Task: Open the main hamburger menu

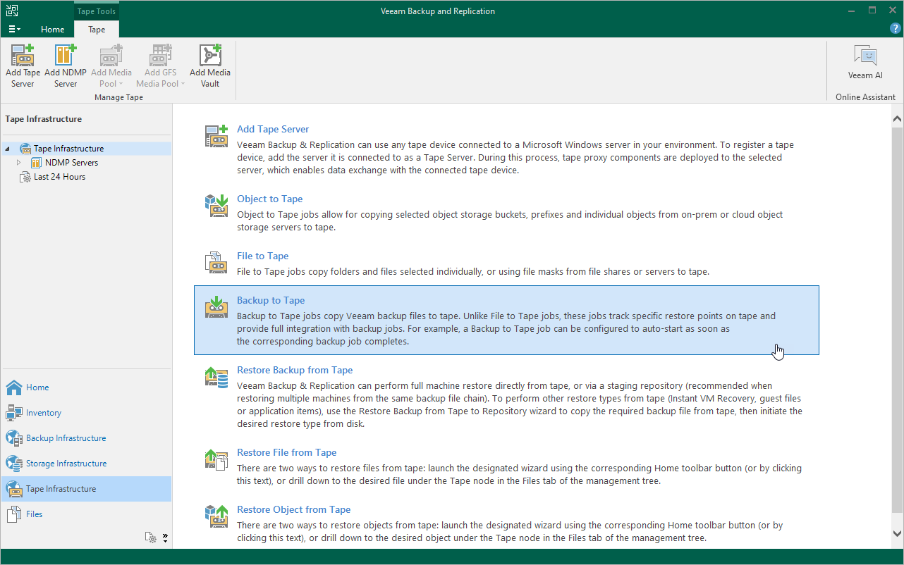Action: (14, 29)
